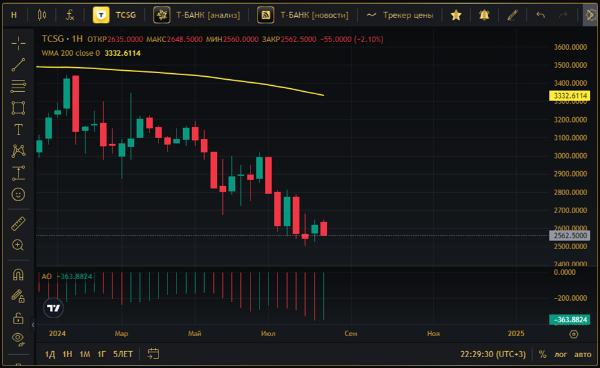
Task: Click the 2025 label on the time axis
Action: pos(516,334)
